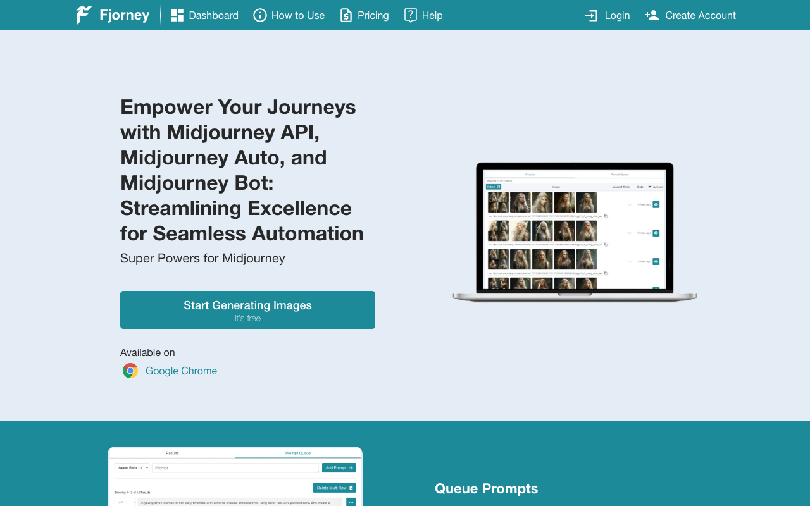The width and height of the screenshot is (810, 506).
Task: Select the Create Account text link
Action: coord(701,15)
